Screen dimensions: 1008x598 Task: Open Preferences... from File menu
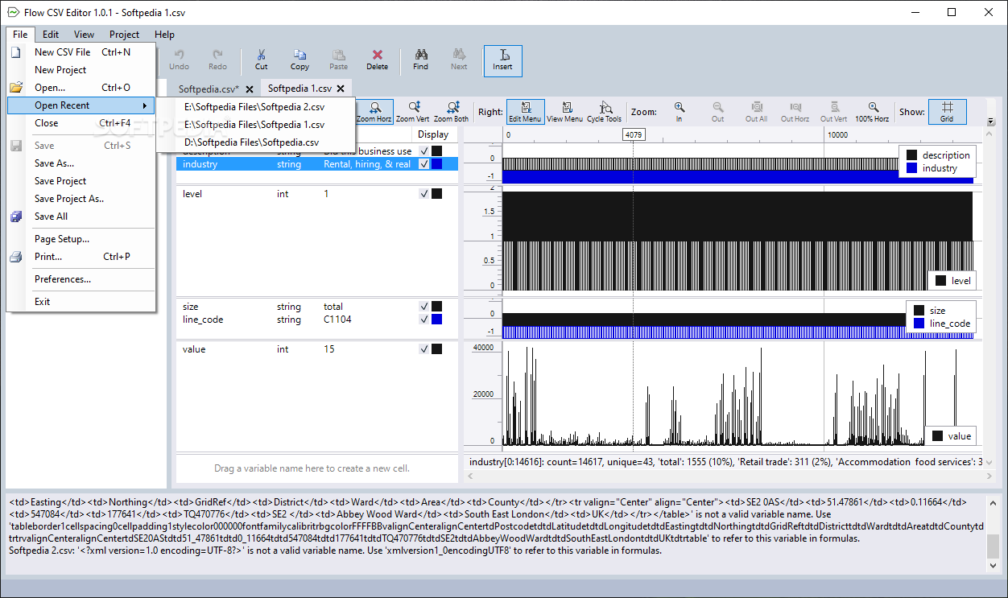(81, 279)
